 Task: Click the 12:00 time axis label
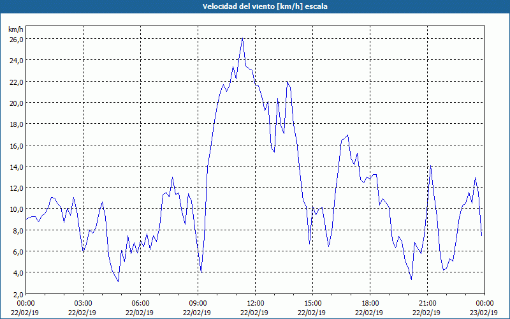pos(256,304)
